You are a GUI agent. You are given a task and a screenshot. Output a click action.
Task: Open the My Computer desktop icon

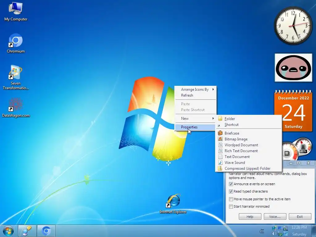[x=16, y=12]
